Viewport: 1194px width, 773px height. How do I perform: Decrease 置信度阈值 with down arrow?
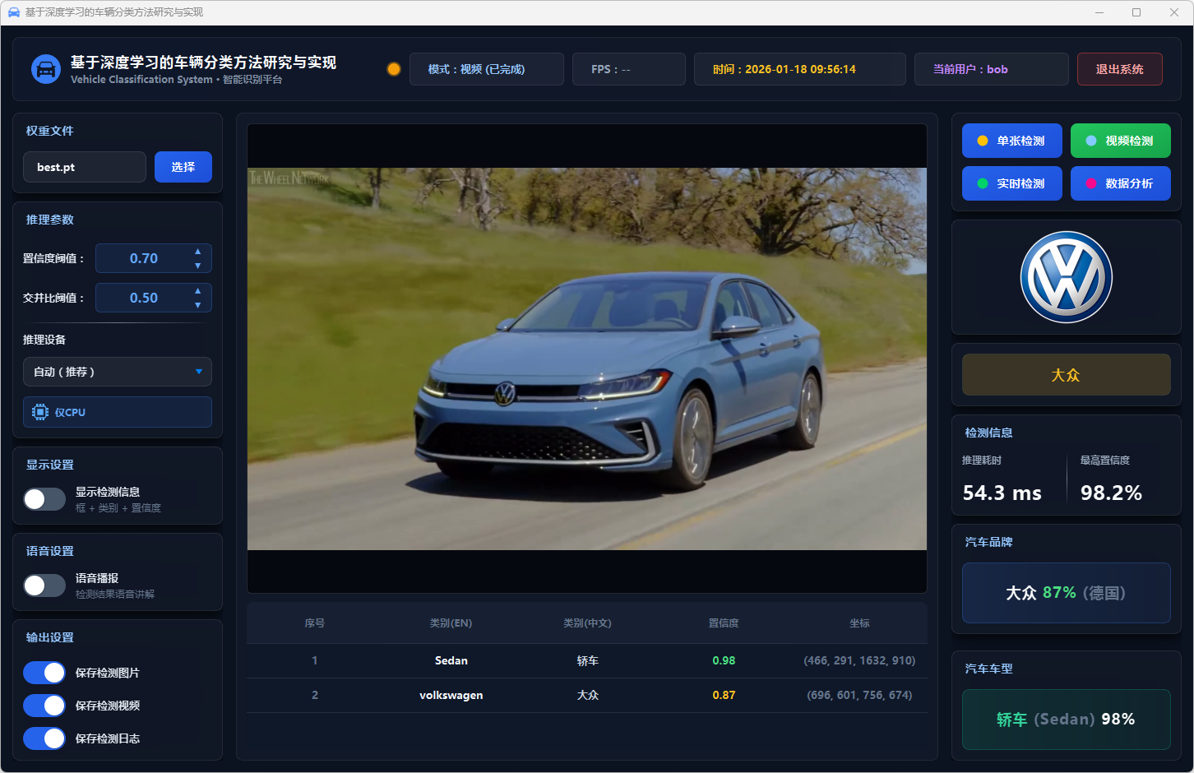(x=197, y=266)
